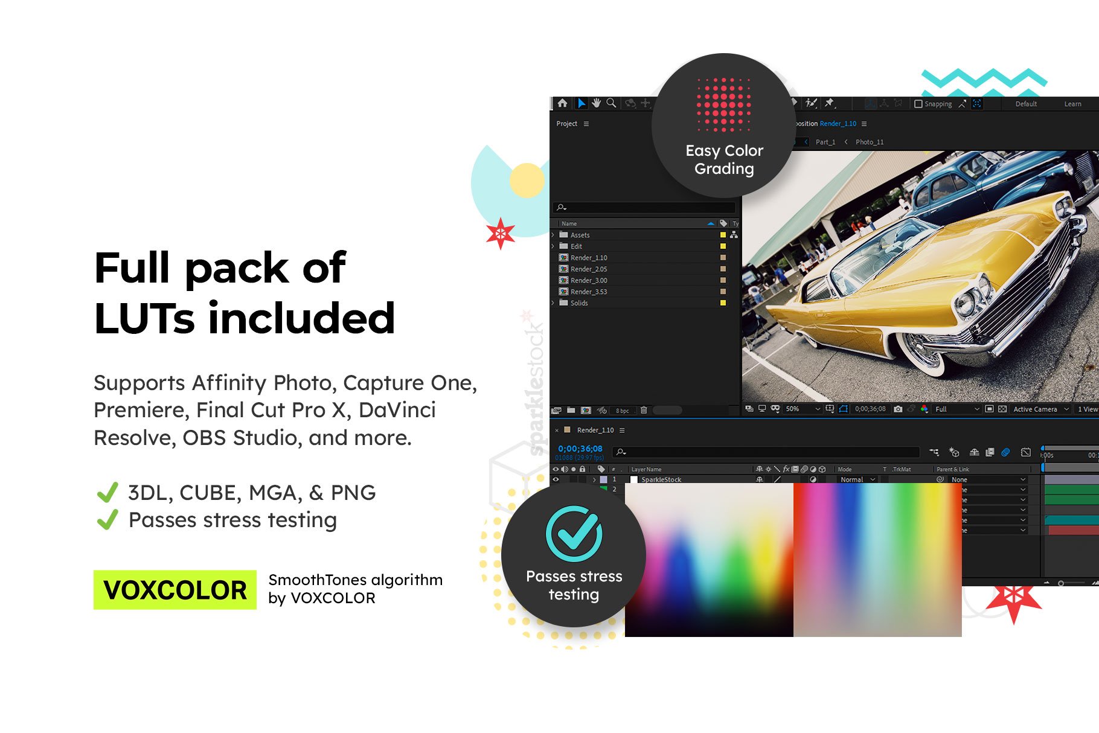The height and width of the screenshot is (733, 1099).
Task: Click the 8 bpc color depth button
Action: click(622, 411)
